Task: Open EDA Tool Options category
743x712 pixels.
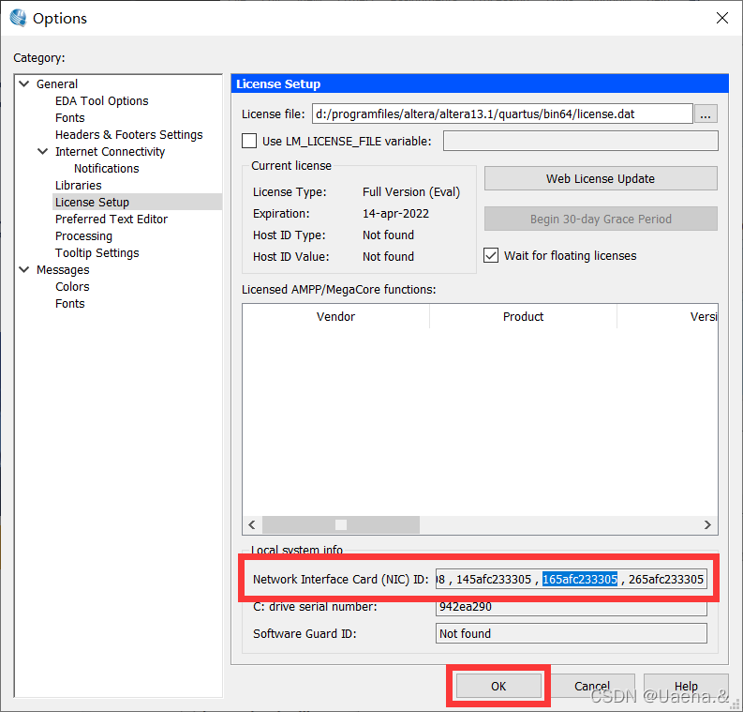Action: (x=101, y=101)
